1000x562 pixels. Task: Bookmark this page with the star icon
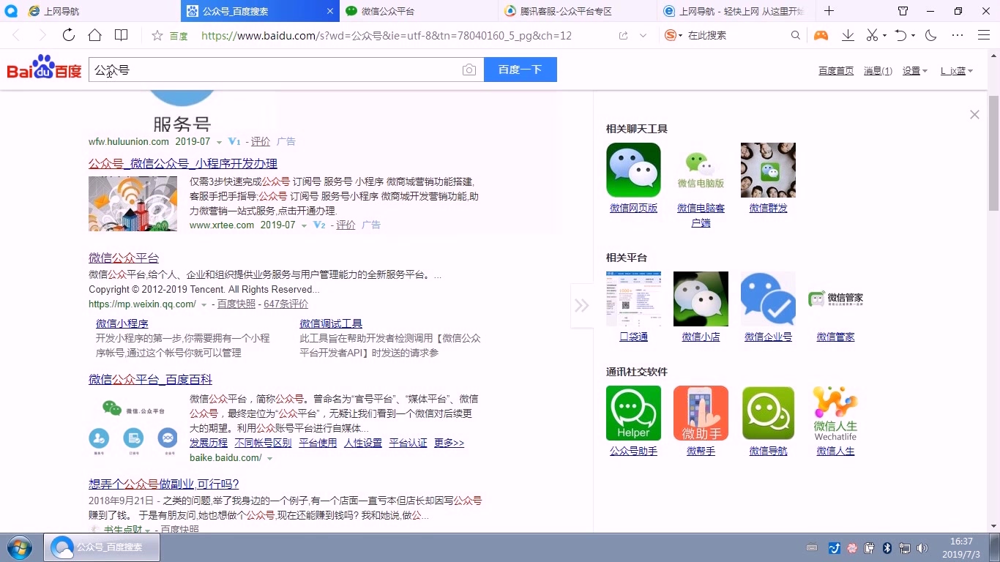tap(157, 35)
